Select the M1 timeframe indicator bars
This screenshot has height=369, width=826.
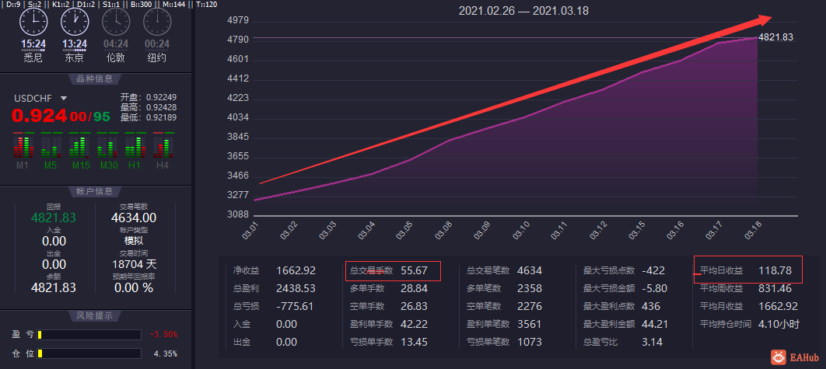23,145
